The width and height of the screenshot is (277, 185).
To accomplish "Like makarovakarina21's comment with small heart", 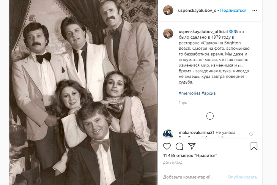I will point(251,134).
